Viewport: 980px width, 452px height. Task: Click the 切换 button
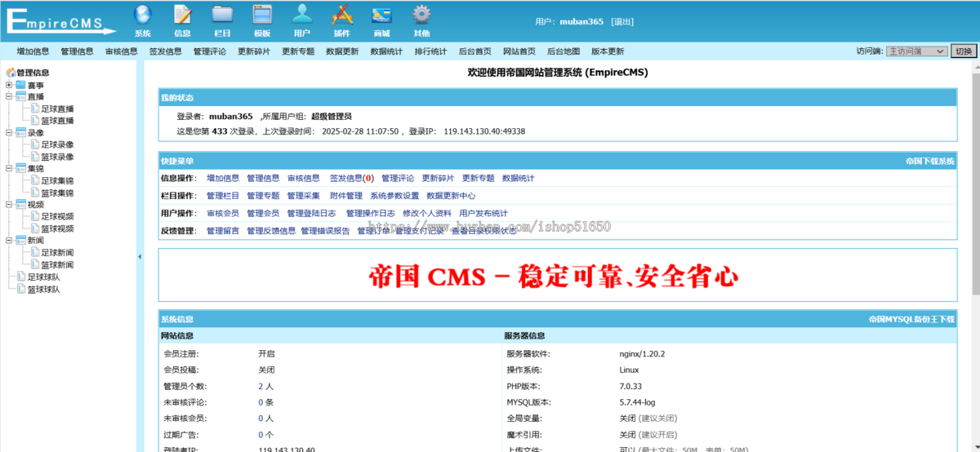point(964,51)
